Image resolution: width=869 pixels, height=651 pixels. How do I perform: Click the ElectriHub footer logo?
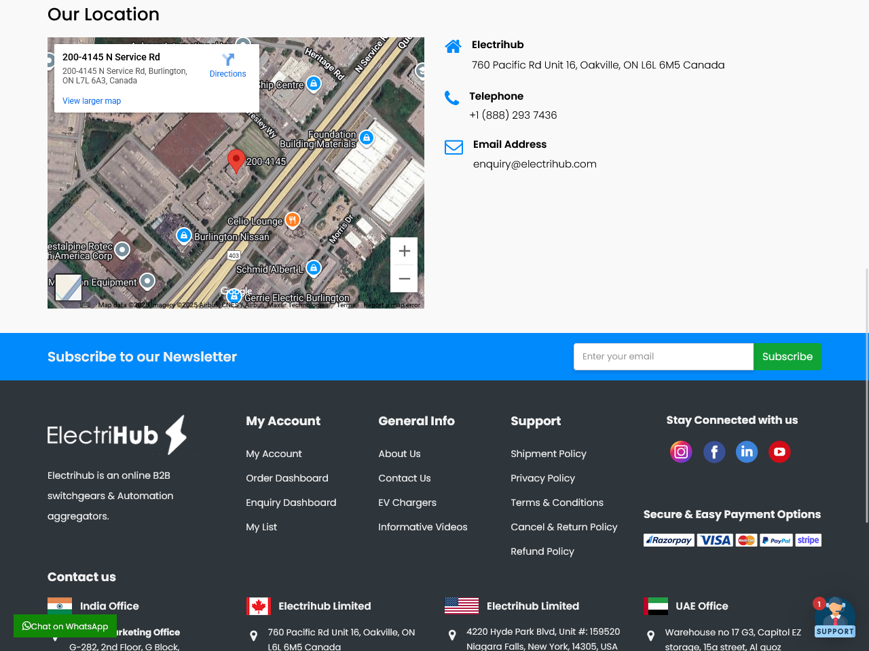point(117,435)
